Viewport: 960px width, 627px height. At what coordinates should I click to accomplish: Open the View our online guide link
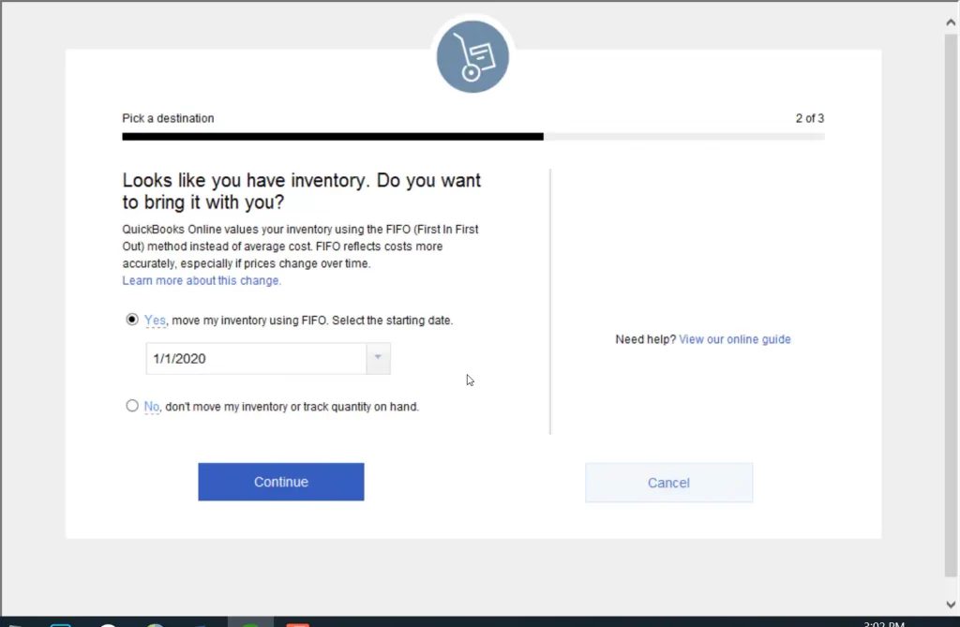coord(735,339)
